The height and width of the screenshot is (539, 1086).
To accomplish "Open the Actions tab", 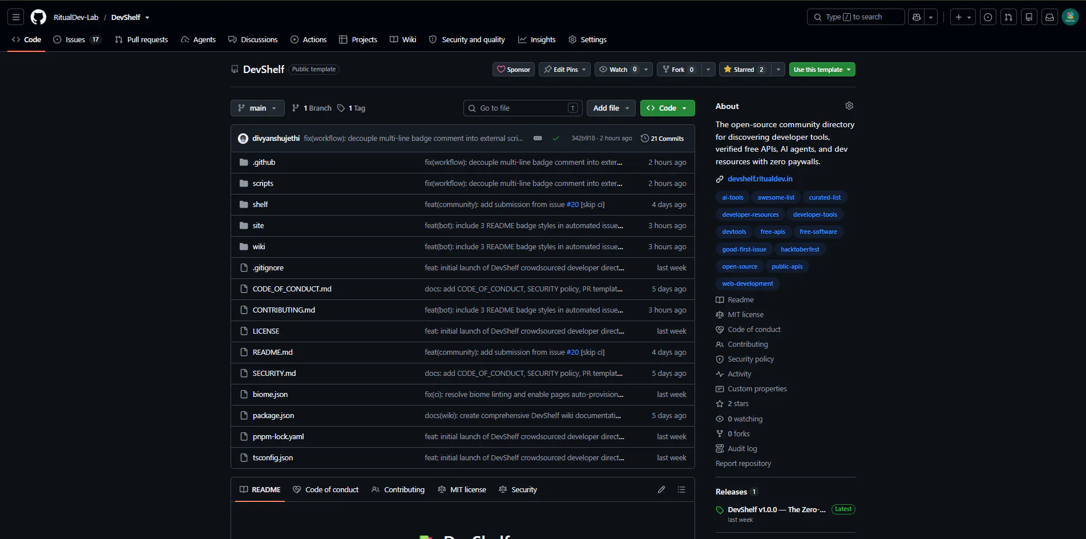I will pos(309,39).
